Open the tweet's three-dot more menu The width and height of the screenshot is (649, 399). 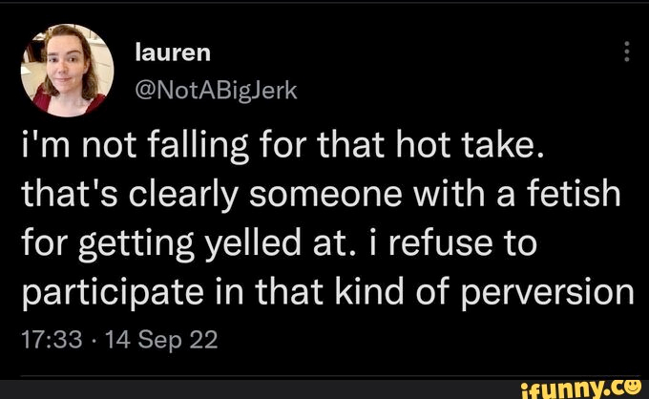click(x=626, y=52)
